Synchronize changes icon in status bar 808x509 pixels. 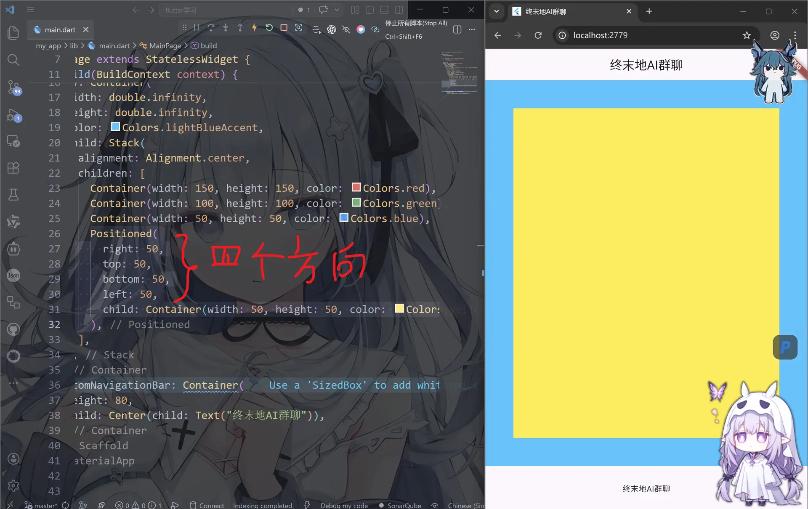click(x=66, y=505)
